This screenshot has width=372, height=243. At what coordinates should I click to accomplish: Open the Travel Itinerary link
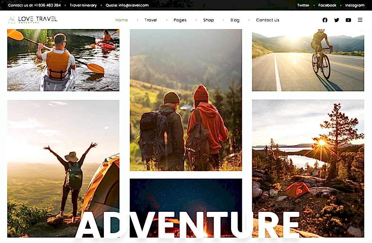(x=83, y=5)
